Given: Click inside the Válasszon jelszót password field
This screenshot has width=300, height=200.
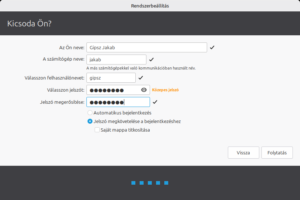Looking at the screenshot, I should pyautogui.click(x=112, y=90).
